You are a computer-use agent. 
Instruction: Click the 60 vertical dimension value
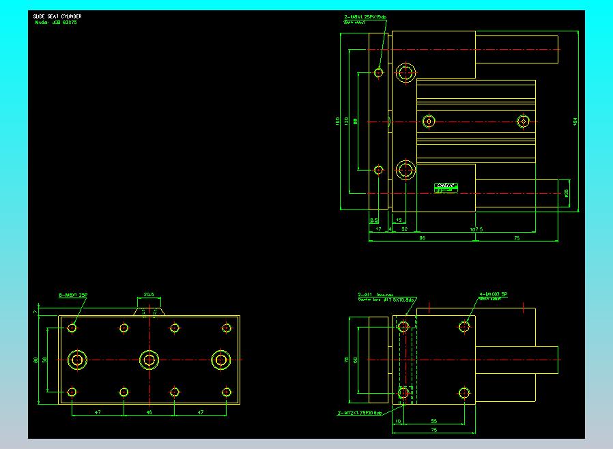coord(356,360)
